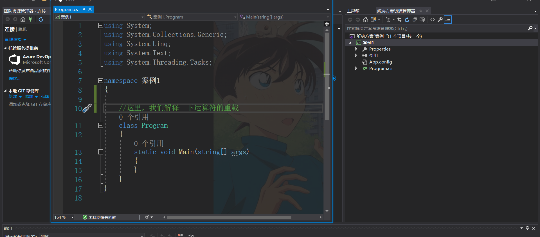Viewport: 540px width, 237px height.
Task: Click the Solution Explorer search input field
Action: point(436,28)
